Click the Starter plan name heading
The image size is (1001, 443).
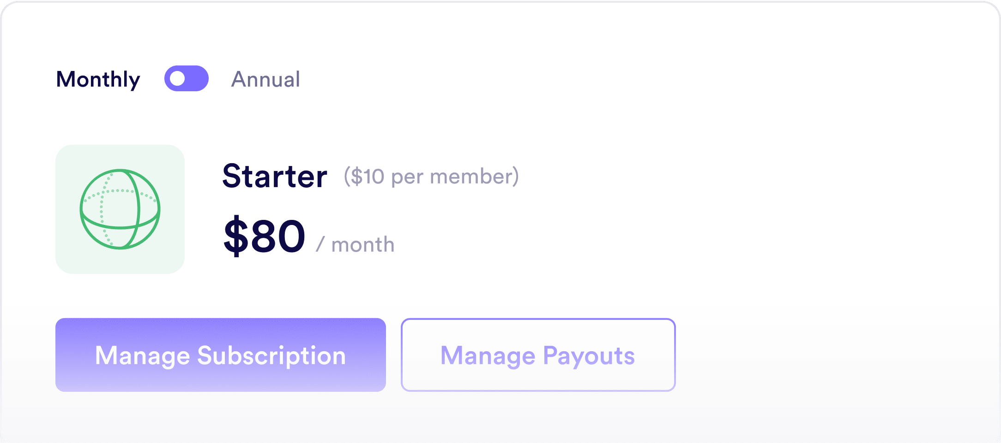click(275, 176)
